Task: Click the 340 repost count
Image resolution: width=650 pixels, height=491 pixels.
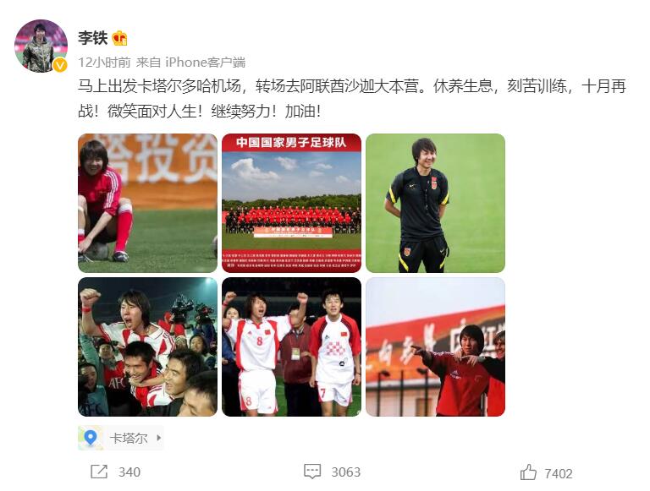Action: click(129, 472)
